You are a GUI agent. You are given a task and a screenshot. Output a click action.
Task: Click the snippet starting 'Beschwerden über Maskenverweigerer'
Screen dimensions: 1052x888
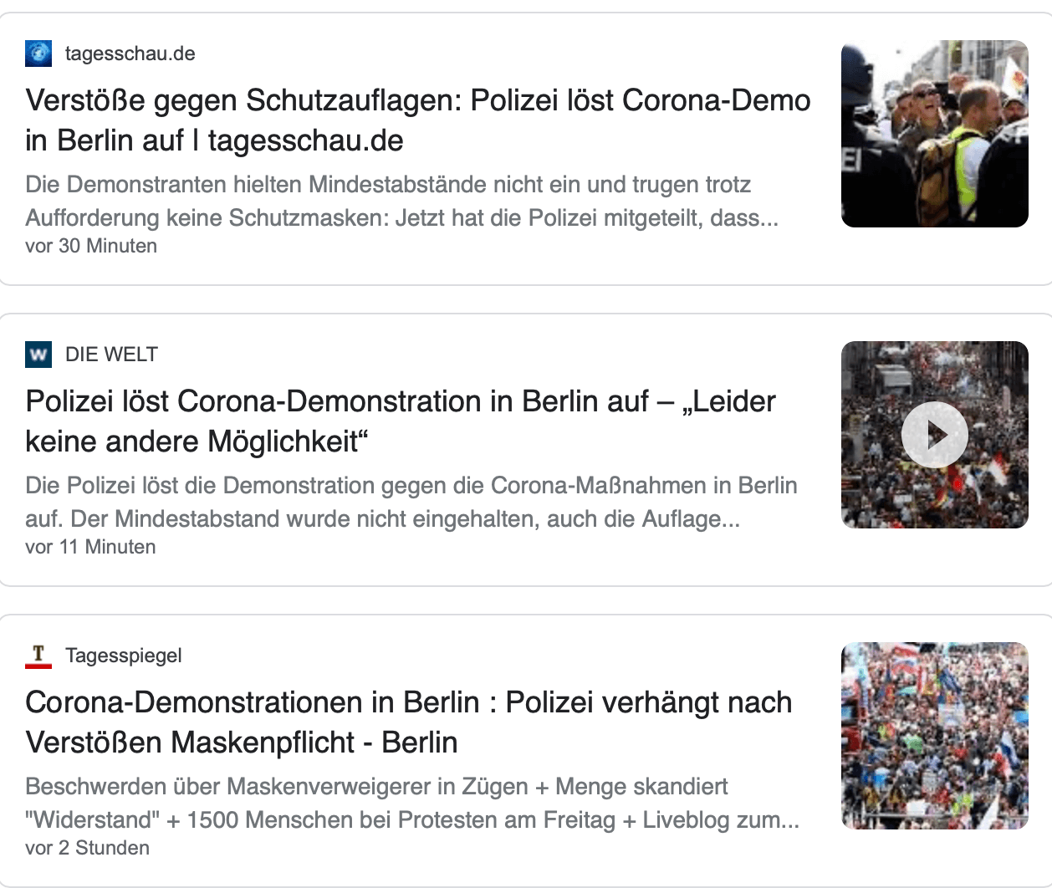tap(411, 804)
